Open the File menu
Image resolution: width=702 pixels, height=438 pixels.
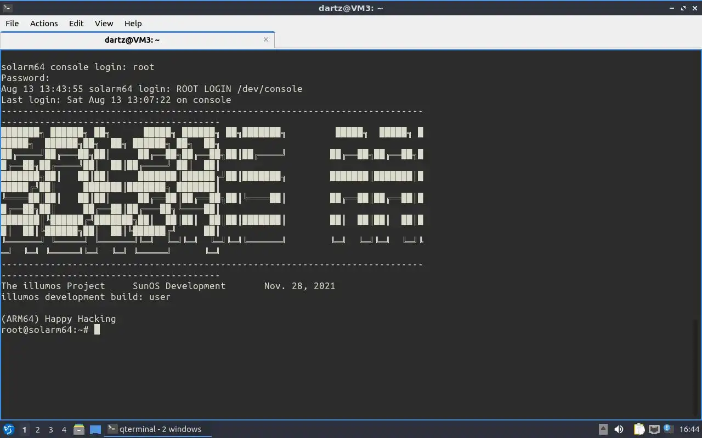(x=12, y=23)
